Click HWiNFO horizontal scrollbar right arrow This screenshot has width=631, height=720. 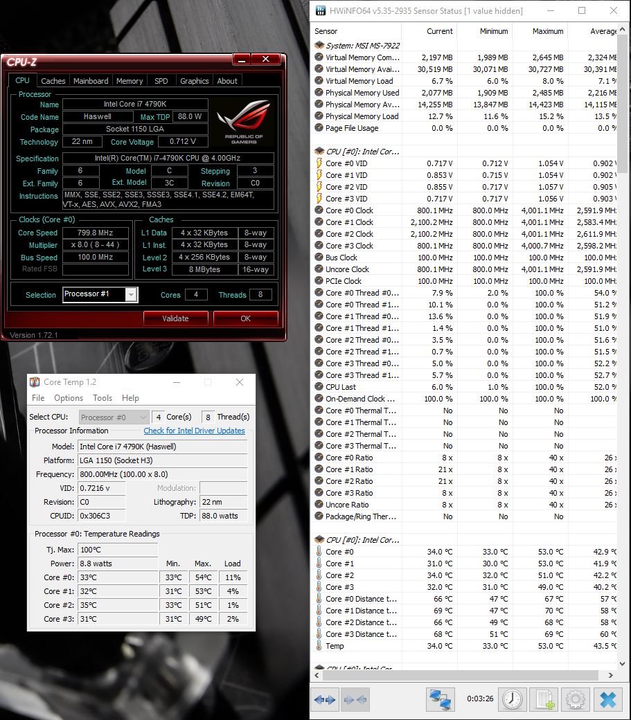[610, 675]
